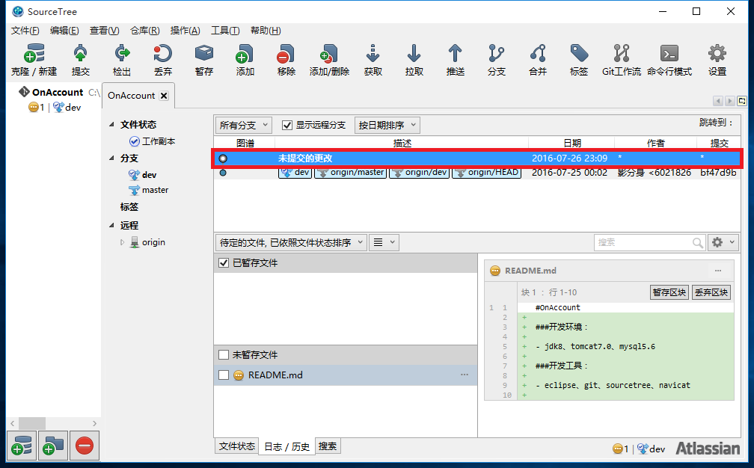Open the 工具(T) menu
Image resolution: width=754 pixels, height=468 pixels.
click(x=225, y=30)
